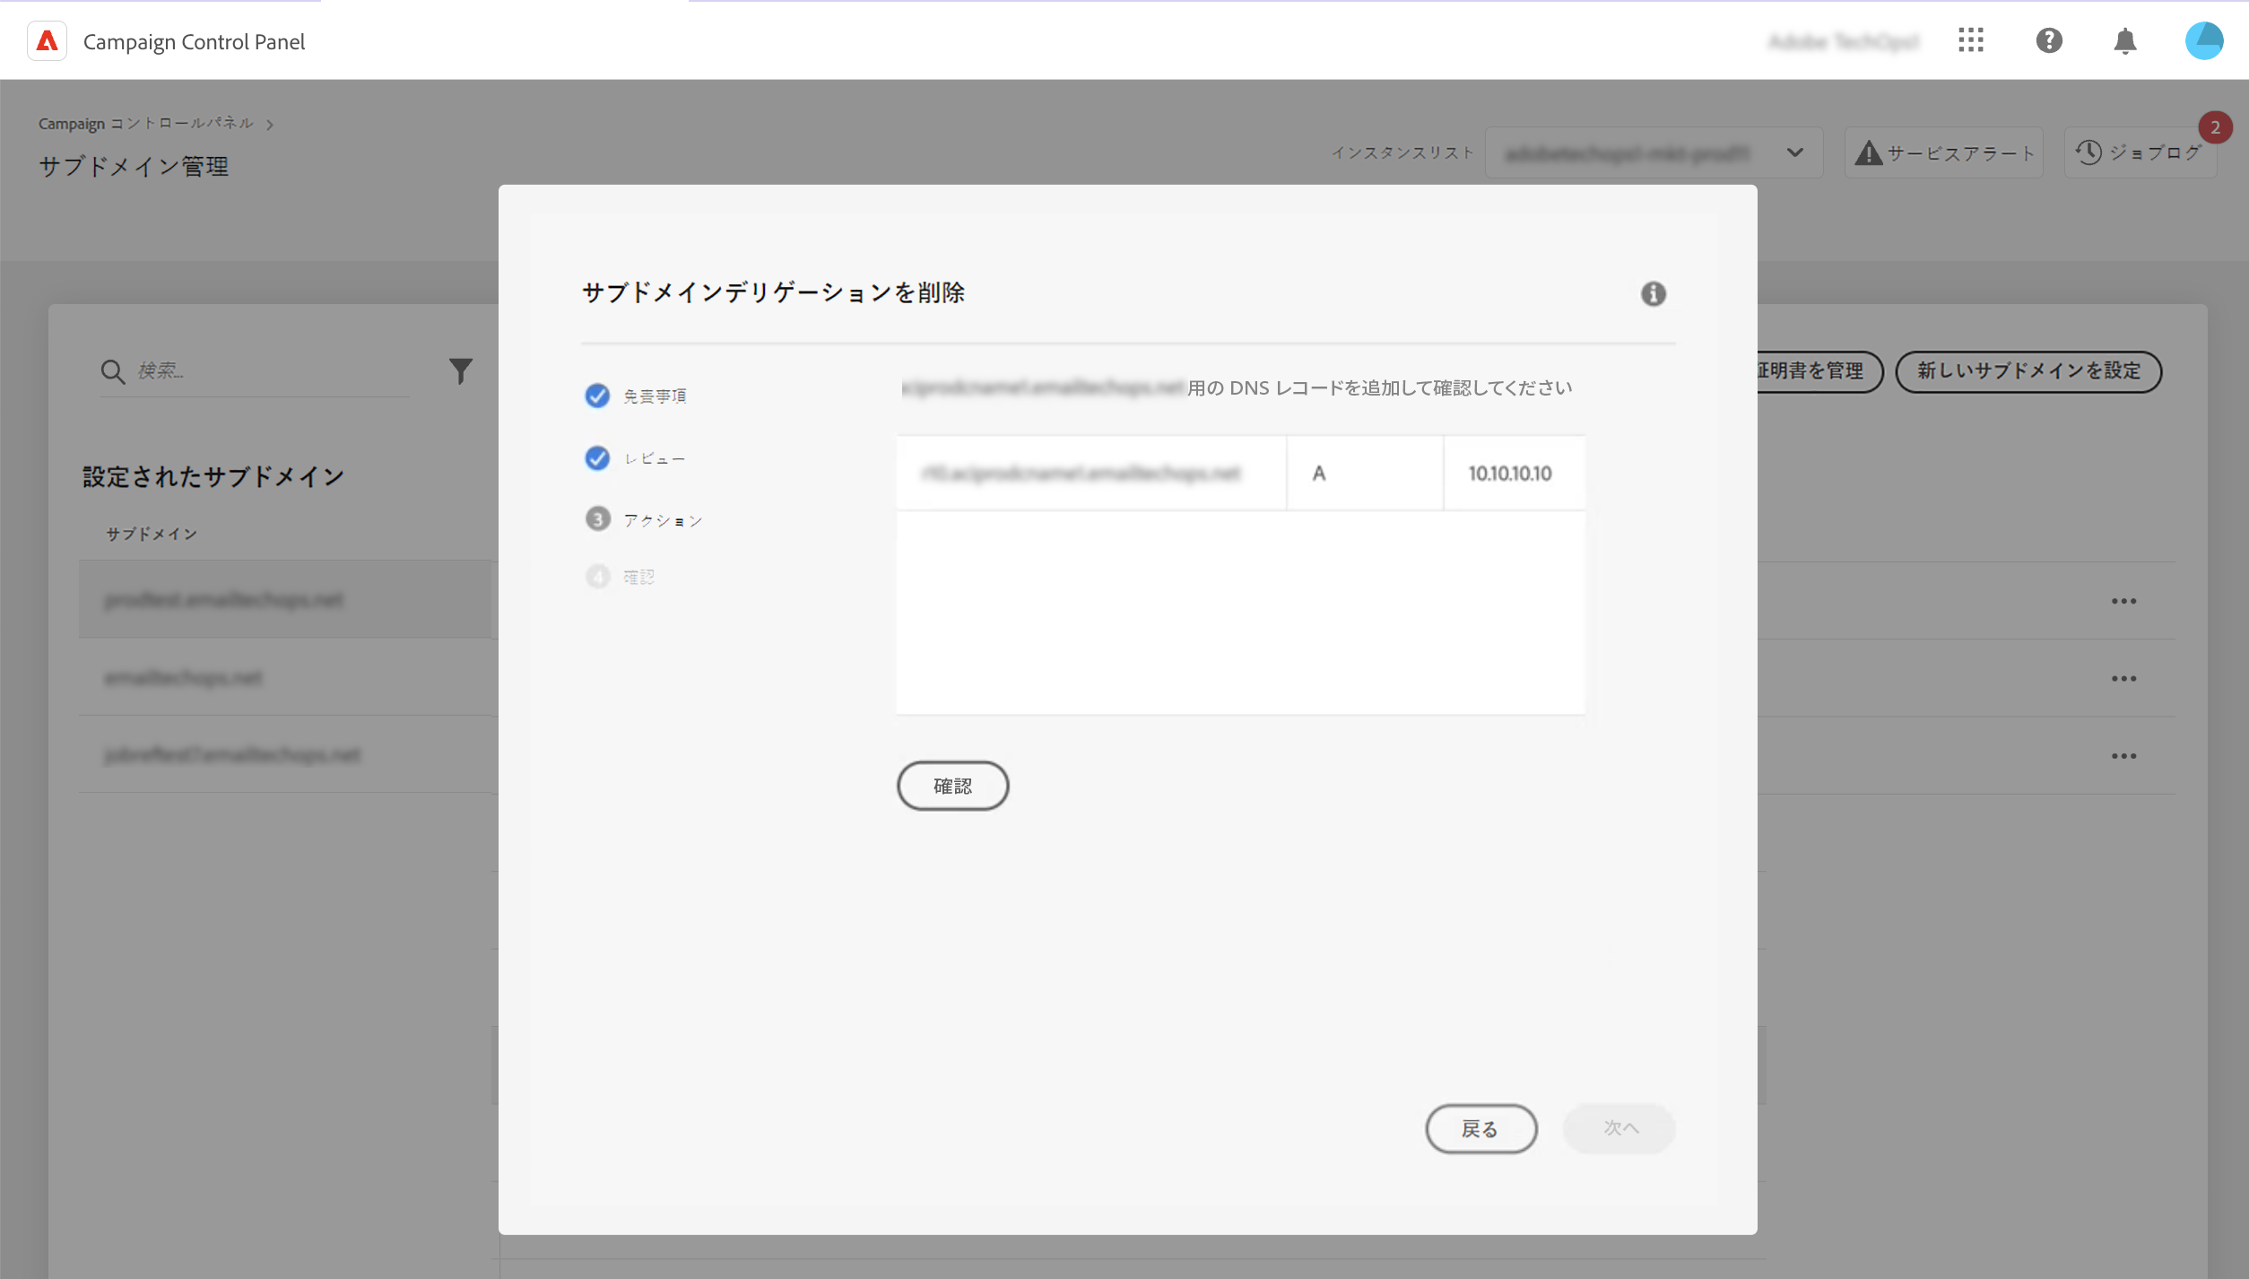Click the search magnifier icon

(112, 371)
